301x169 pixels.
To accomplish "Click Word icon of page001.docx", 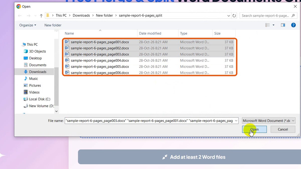I will pos(67,42).
